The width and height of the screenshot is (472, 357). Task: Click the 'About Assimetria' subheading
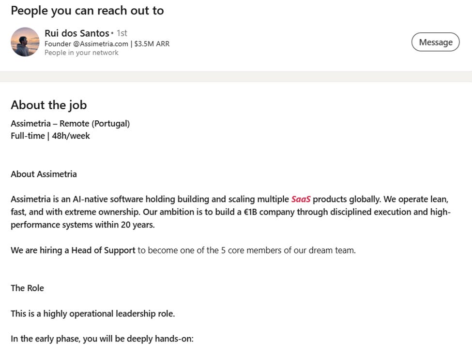pos(44,174)
